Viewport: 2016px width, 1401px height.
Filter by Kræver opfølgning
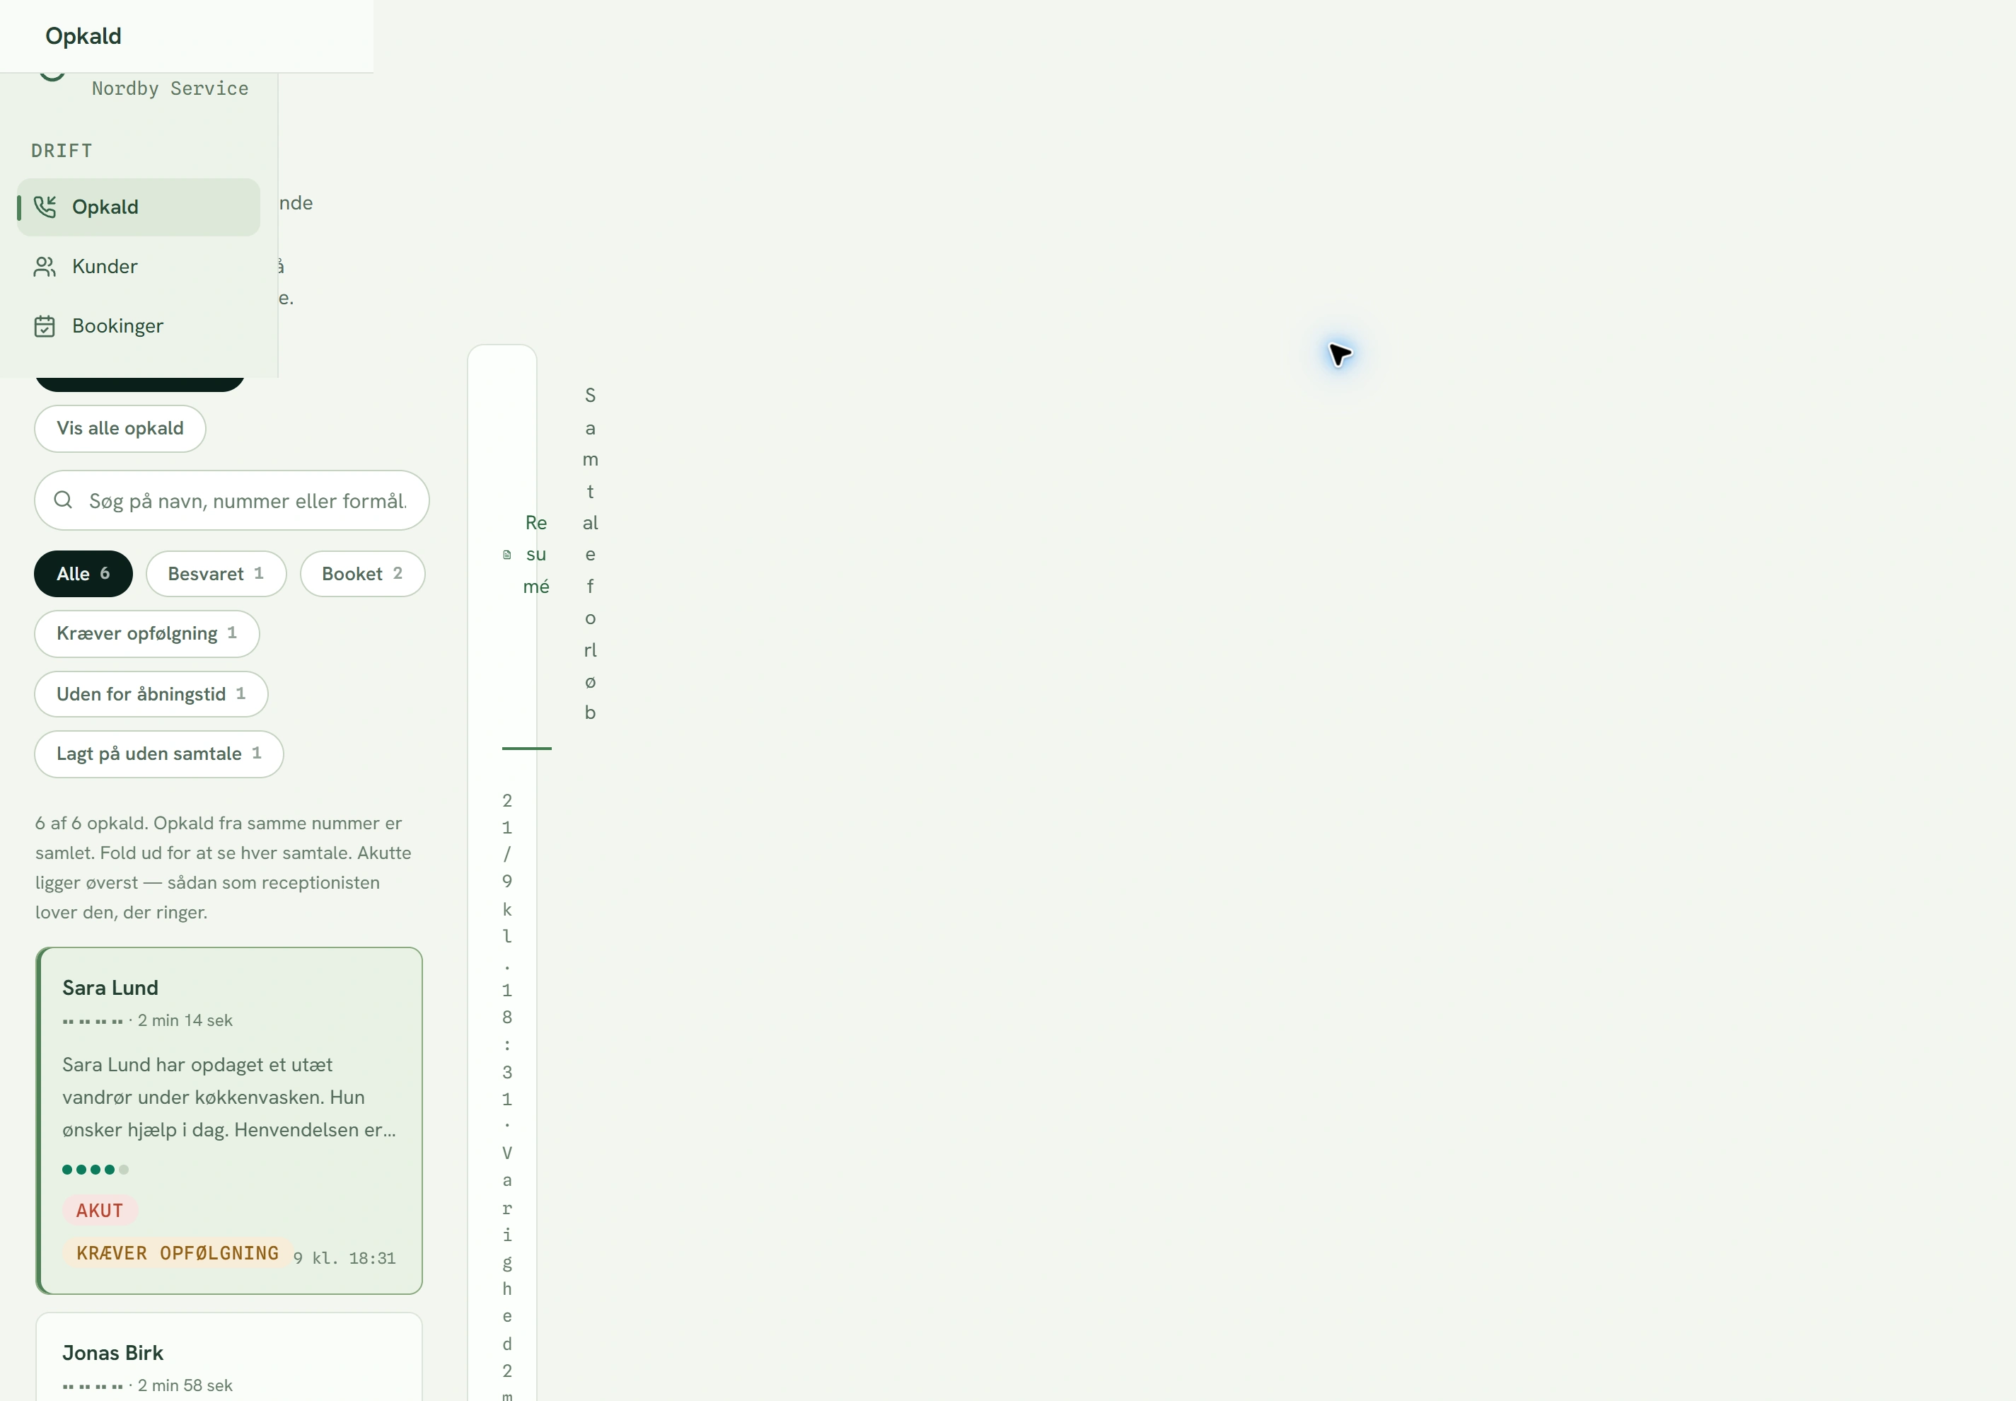click(x=146, y=634)
